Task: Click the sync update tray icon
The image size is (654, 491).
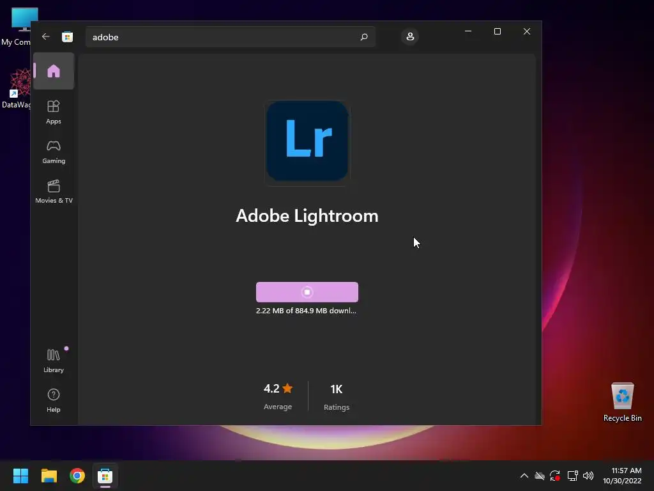Action: (x=555, y=476)
